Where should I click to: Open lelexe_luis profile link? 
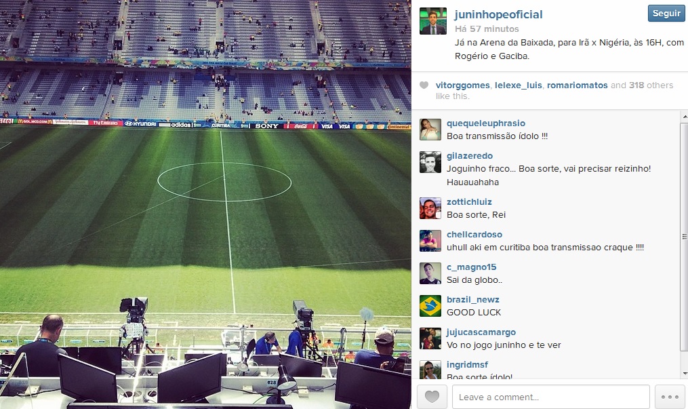[518, 85]
